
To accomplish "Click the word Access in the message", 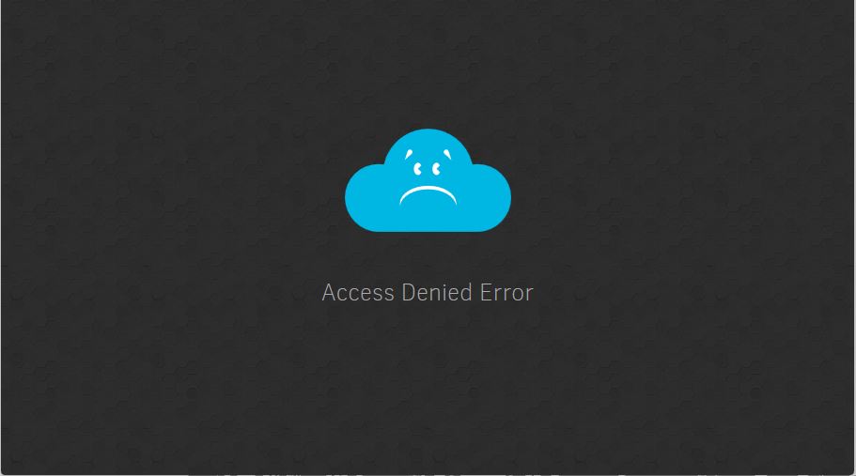I will [x=358, y=293].
